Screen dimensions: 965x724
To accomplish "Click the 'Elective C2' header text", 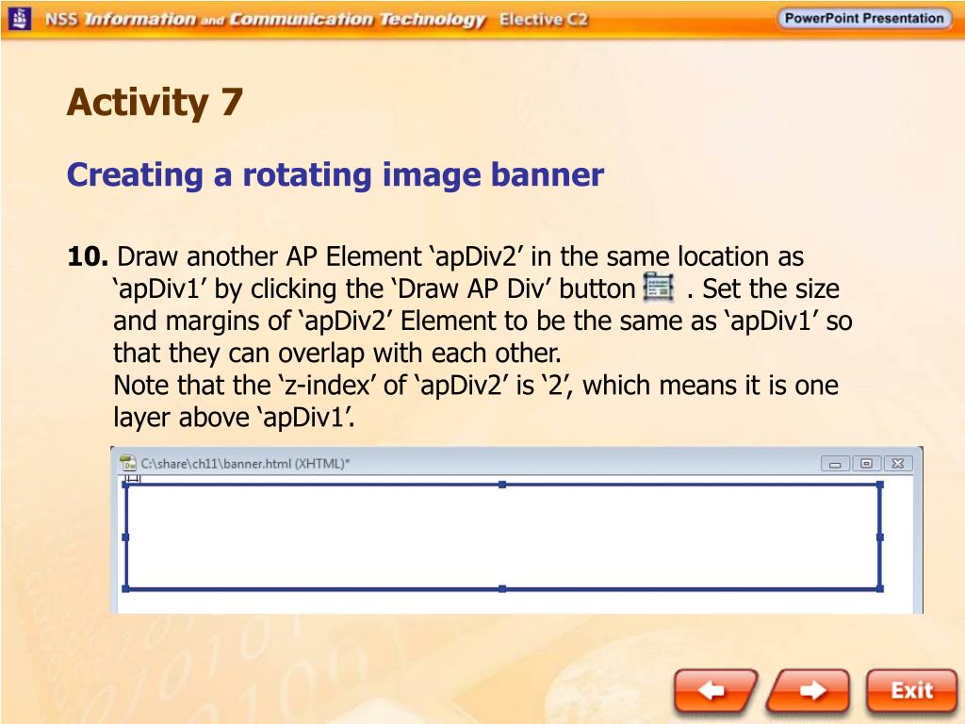I will [544, 20].
